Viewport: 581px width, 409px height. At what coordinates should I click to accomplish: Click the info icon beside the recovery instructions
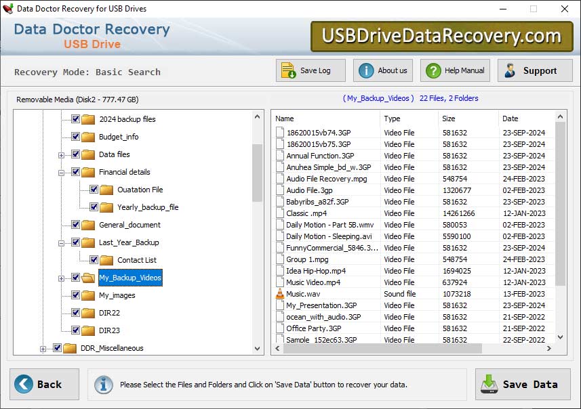[x=103, y=385]
